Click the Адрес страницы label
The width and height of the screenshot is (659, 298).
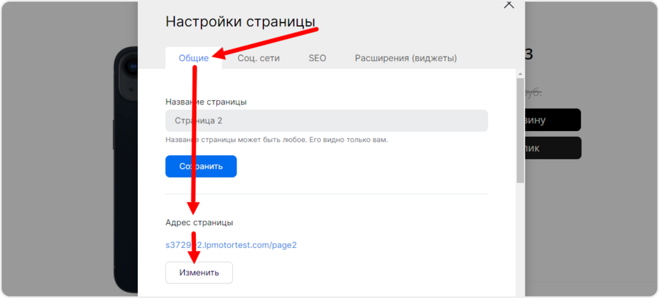pyautogui.click(x=199, y=222)
